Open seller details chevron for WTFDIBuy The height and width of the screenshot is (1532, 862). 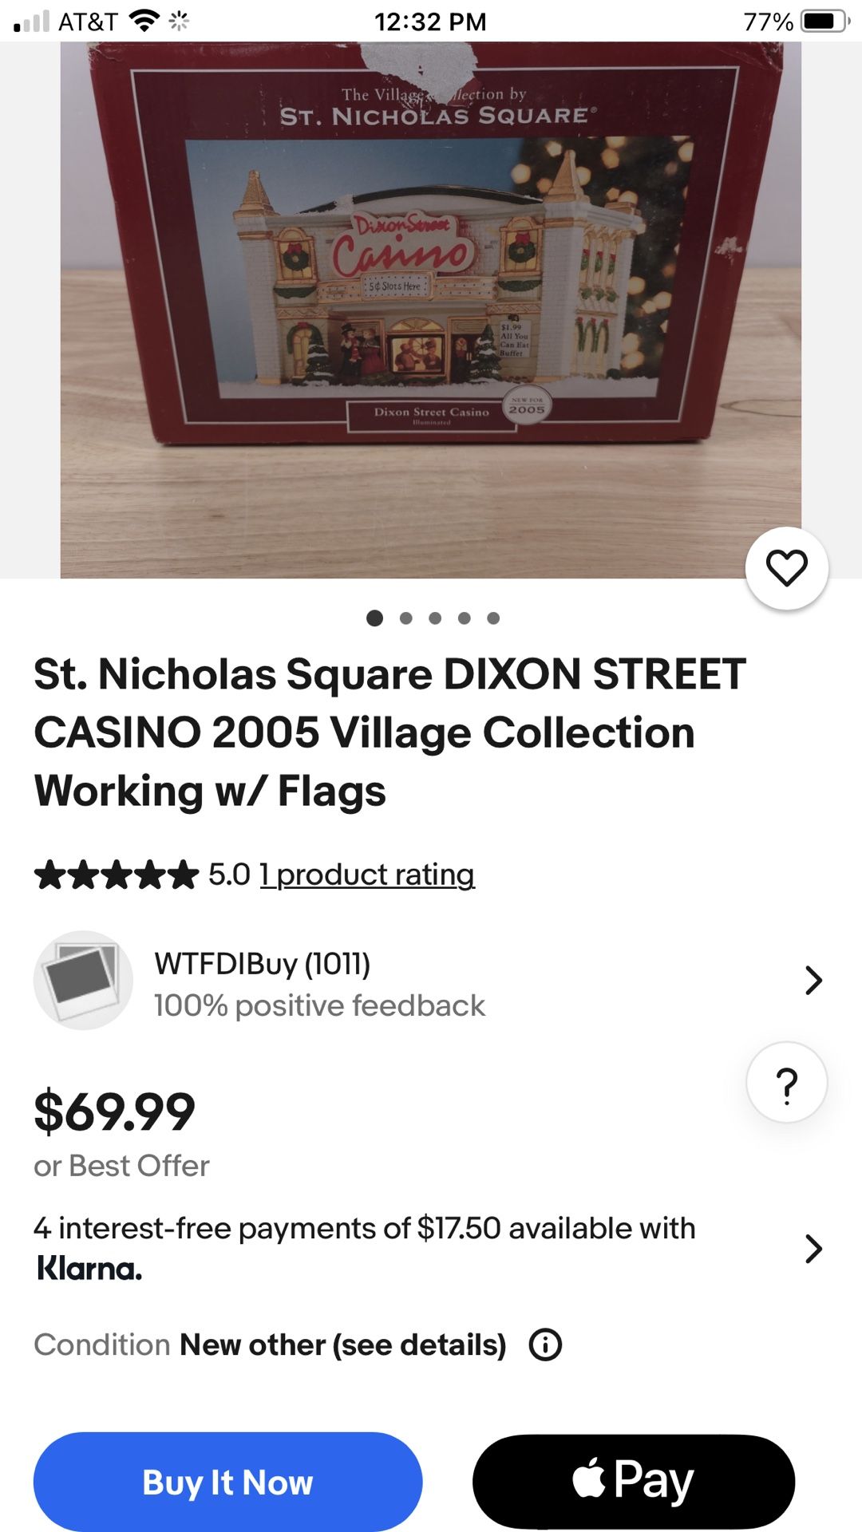[813, 980]
